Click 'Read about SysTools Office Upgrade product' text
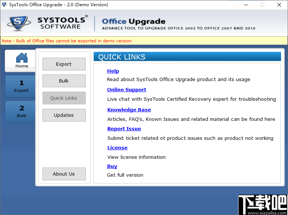The image size is (288, 215). pyautogui.click(x=178, y=80)
